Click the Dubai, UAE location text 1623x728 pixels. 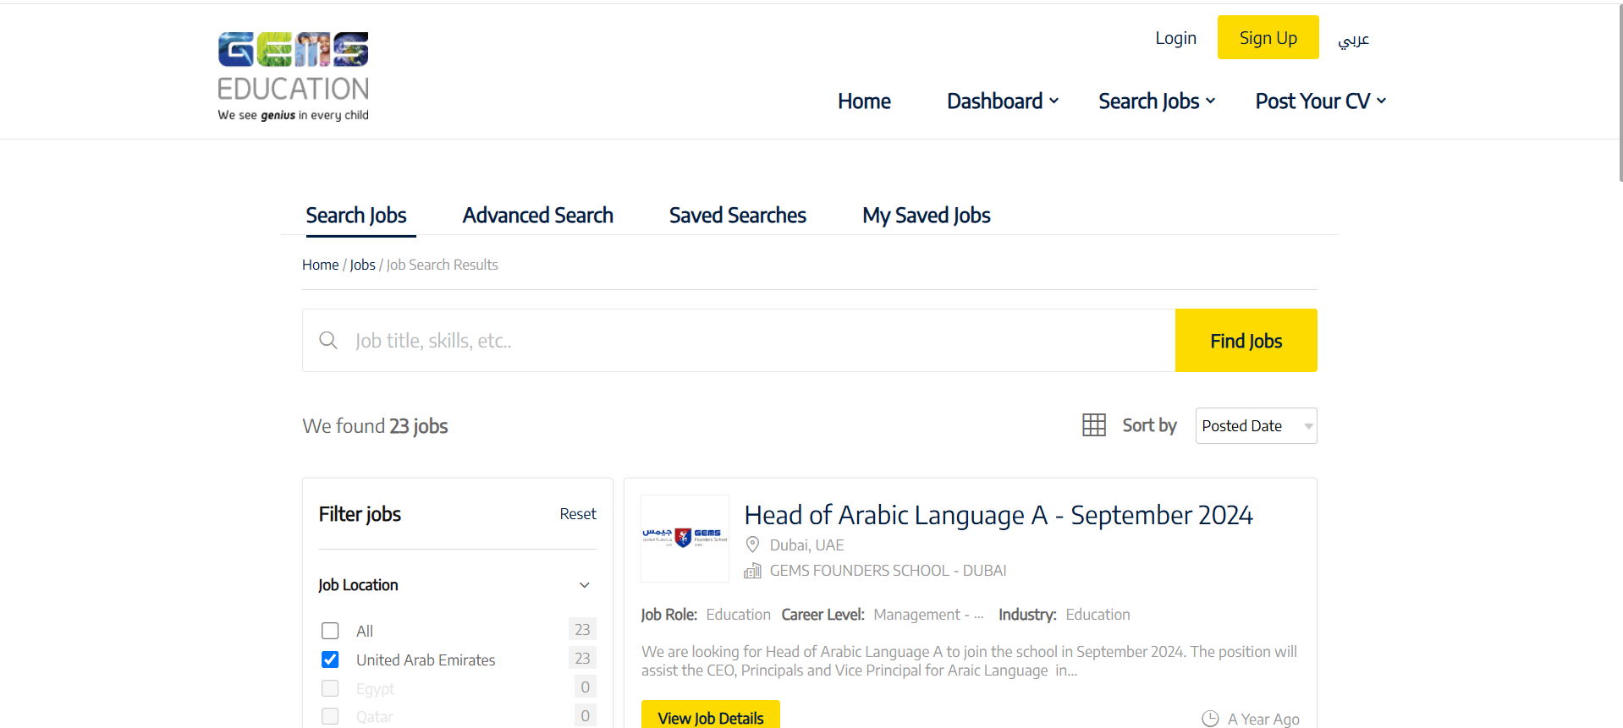click(x=806, y=545)
